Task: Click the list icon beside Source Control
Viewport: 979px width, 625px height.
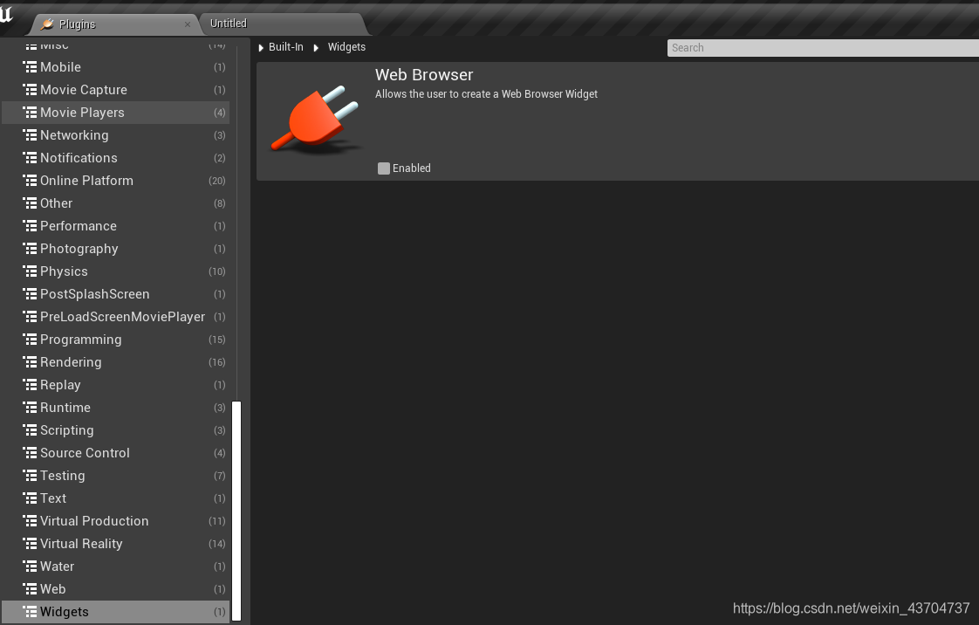Action: 30,453
